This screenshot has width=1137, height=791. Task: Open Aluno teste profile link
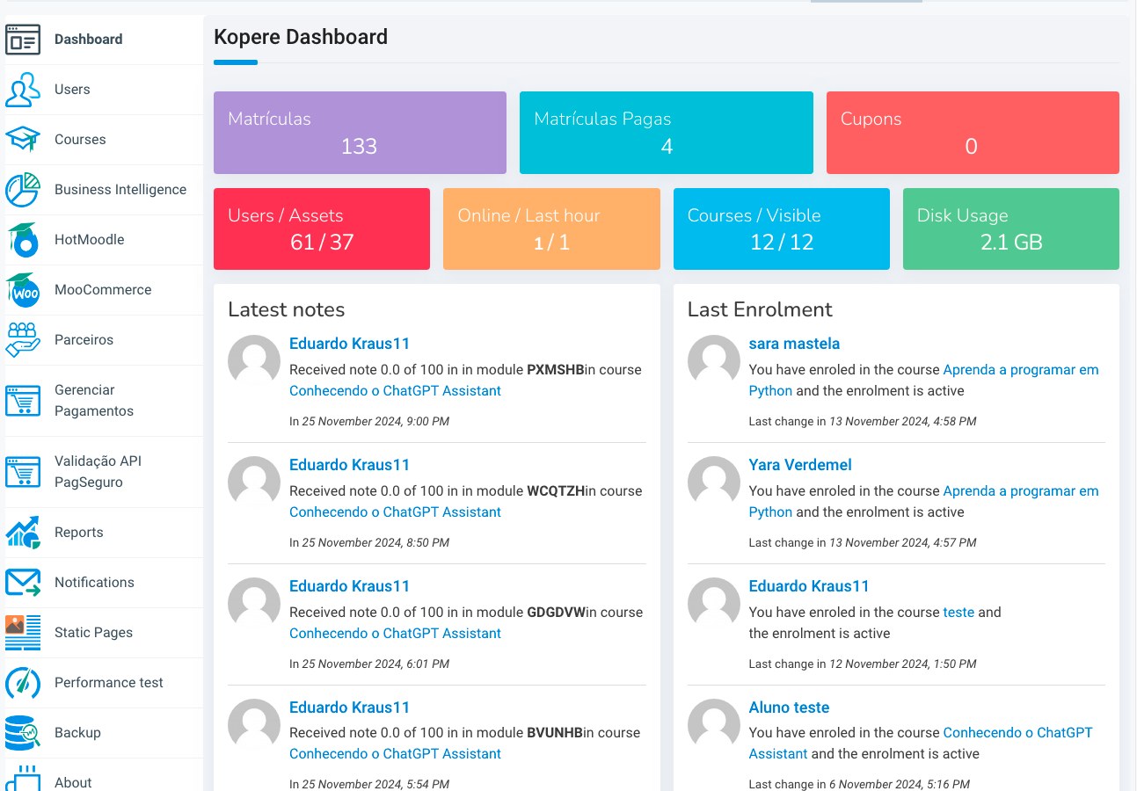pos(789,708)
